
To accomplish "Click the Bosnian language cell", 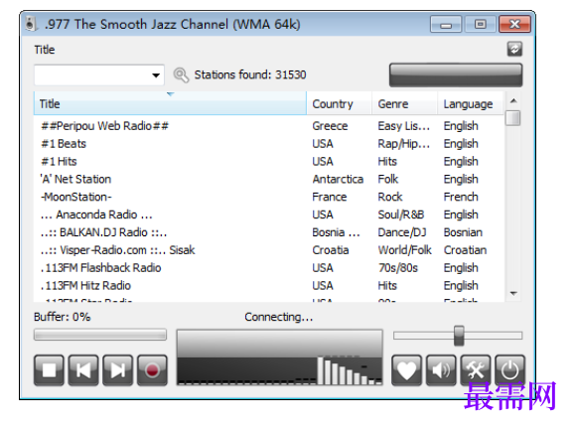I will click(463, 232).
